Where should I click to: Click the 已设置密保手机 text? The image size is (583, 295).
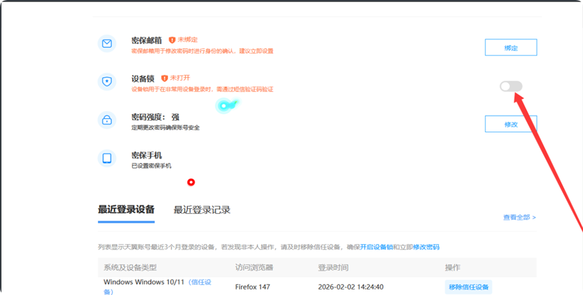(x=151, y=166)
